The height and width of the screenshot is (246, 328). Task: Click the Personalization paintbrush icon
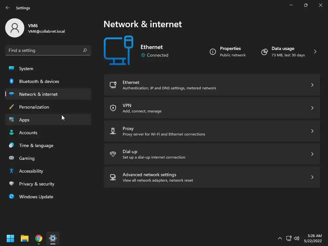(x=12, y=107)
